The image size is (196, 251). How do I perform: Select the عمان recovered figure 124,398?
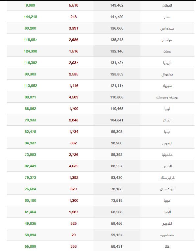[x=31, y=51]
